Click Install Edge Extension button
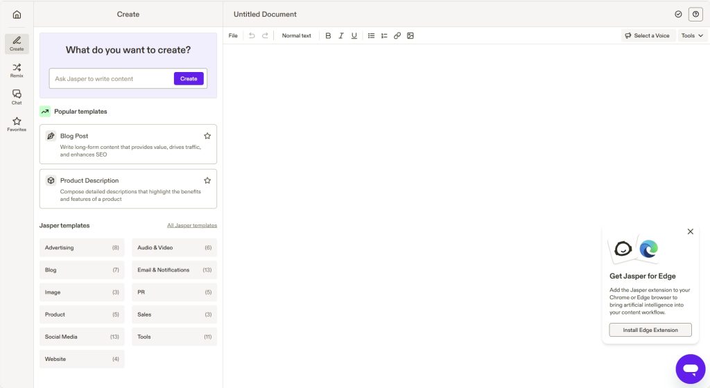 [650, 330]
